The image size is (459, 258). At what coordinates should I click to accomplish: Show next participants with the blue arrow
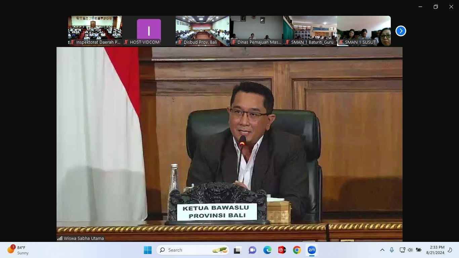(401, 31)
